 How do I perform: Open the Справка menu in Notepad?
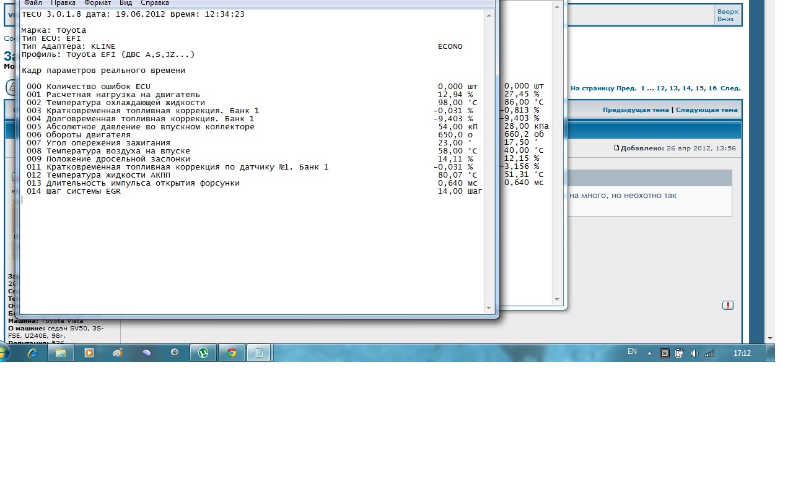point(155,3)
